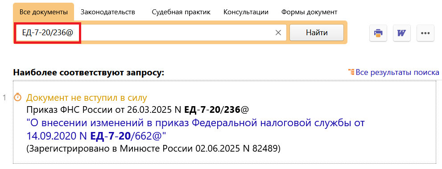Select the Приказ ФНС России от 26.03.2025 line
The height and width of the screenshot is (169, 442).
137,110
